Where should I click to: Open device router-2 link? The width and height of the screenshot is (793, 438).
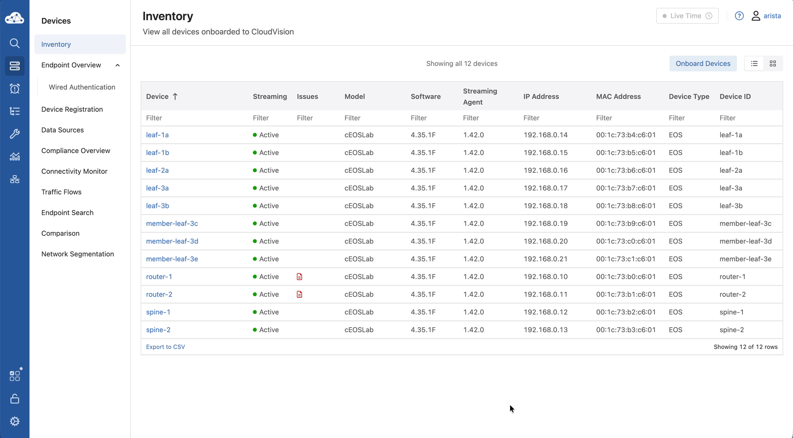pos(159,294)
